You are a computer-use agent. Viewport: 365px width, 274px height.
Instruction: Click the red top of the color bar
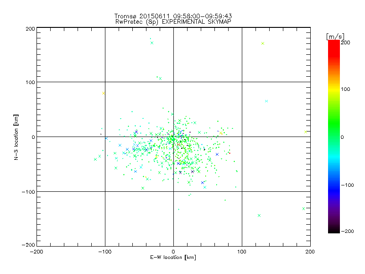coord(334,42)
